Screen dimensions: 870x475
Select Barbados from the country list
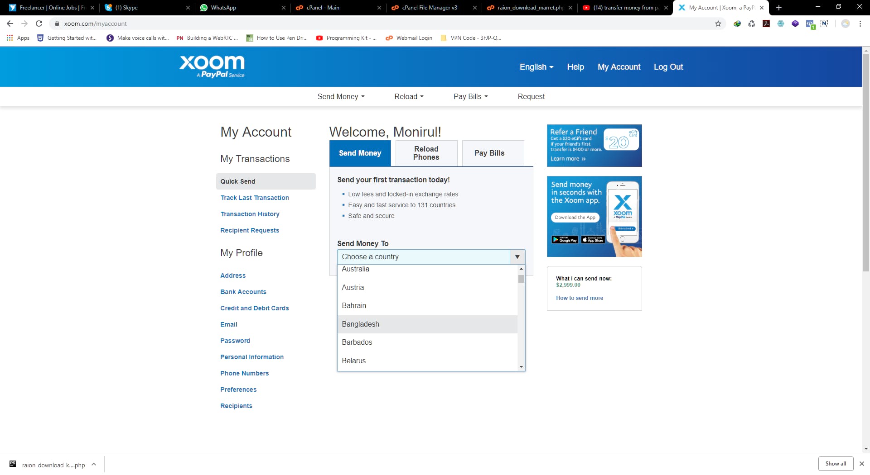point(427,342)
